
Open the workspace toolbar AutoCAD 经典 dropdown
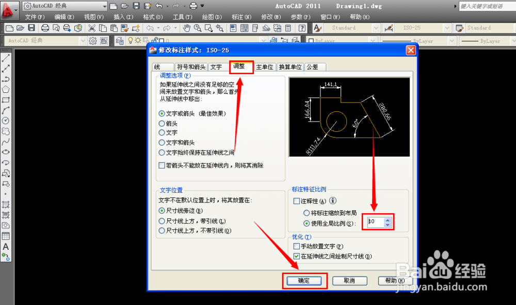[x=83, y=41]
